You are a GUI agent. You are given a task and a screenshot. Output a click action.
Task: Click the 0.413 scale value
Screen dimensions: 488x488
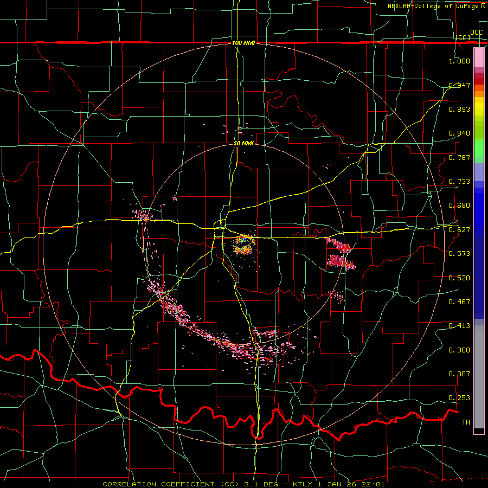tap(459, 325)
